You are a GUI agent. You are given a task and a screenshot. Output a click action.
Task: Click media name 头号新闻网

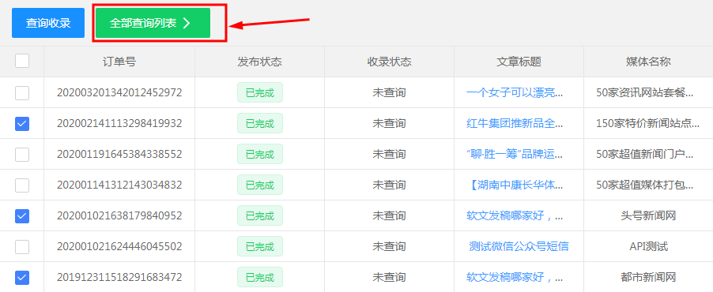[x=648, y=215]
